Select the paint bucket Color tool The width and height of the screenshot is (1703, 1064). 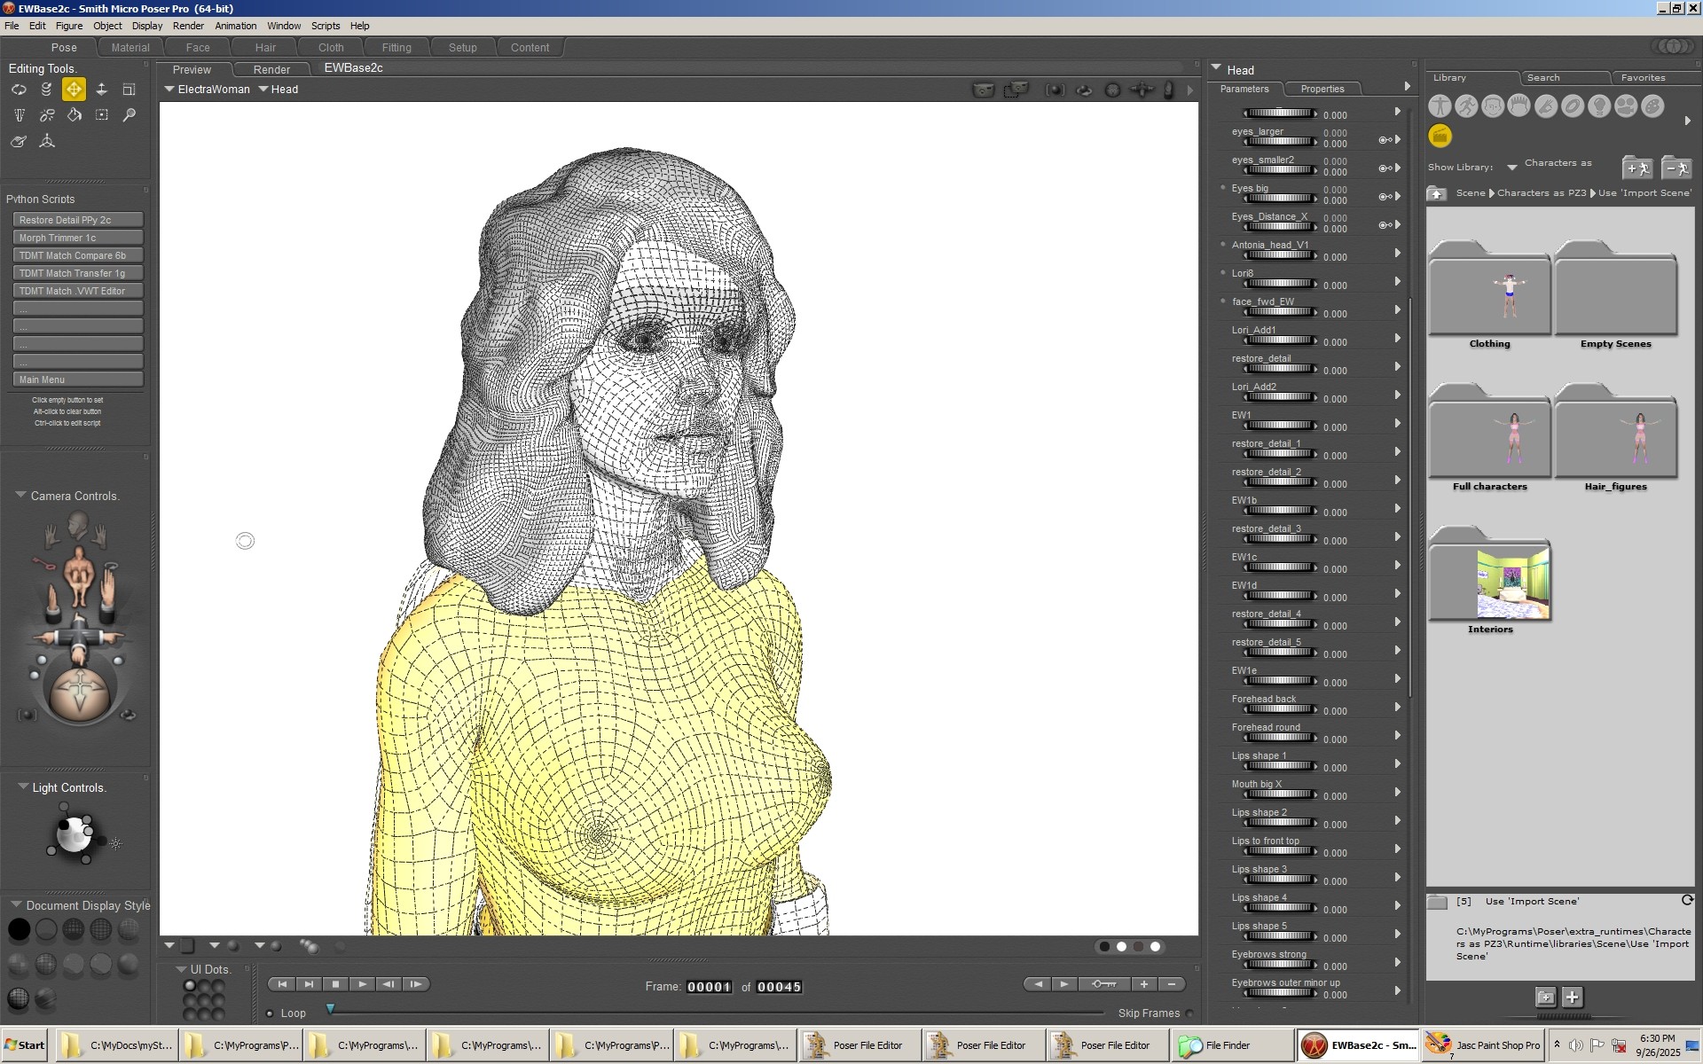[x=74, y=115]
